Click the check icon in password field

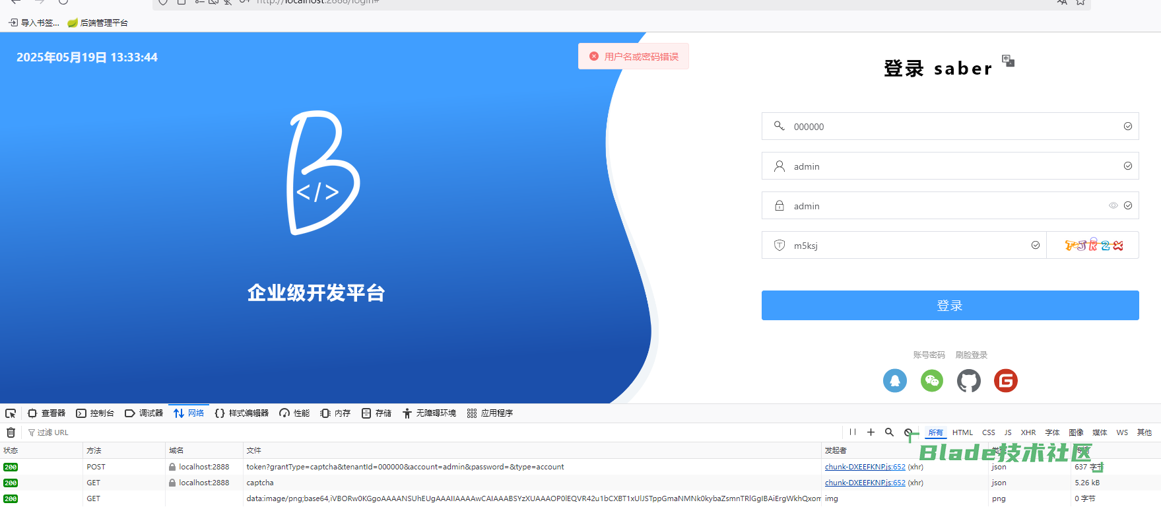(1128, 205)
